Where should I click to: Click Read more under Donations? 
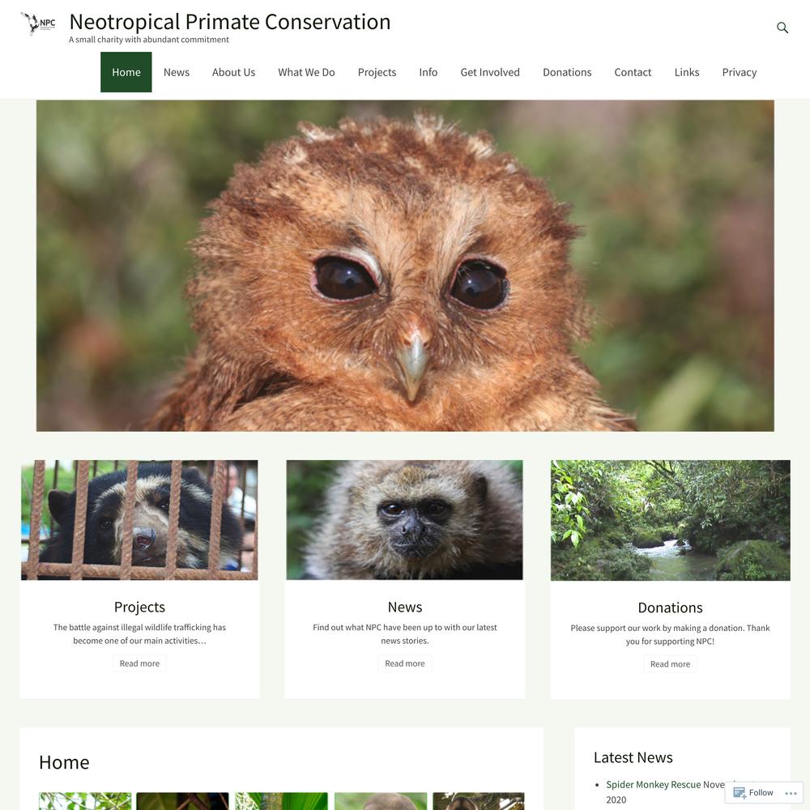coord(670,664)
